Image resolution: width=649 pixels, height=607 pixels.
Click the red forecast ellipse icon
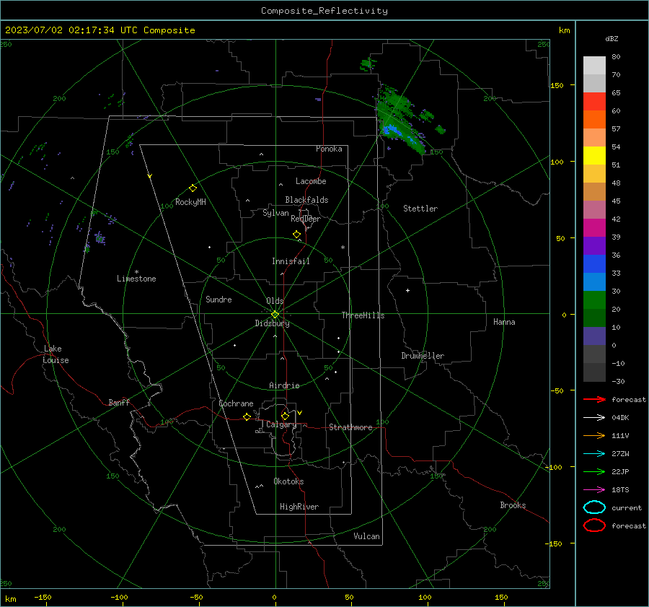click(x=594, y=525)
